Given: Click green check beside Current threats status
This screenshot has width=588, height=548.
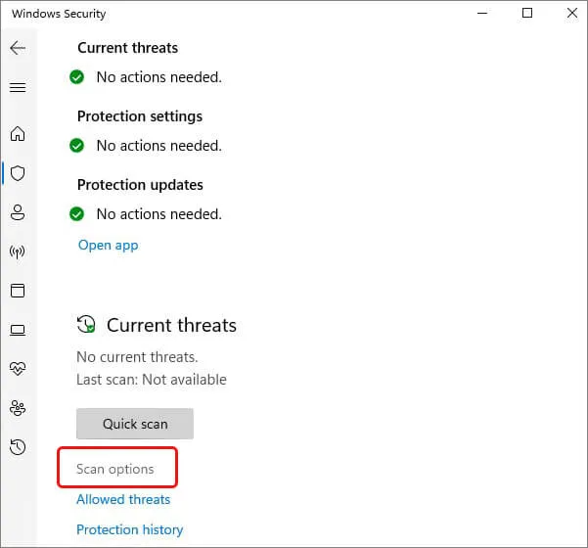Looking at the screenshot, I should [x=77, y=77].
